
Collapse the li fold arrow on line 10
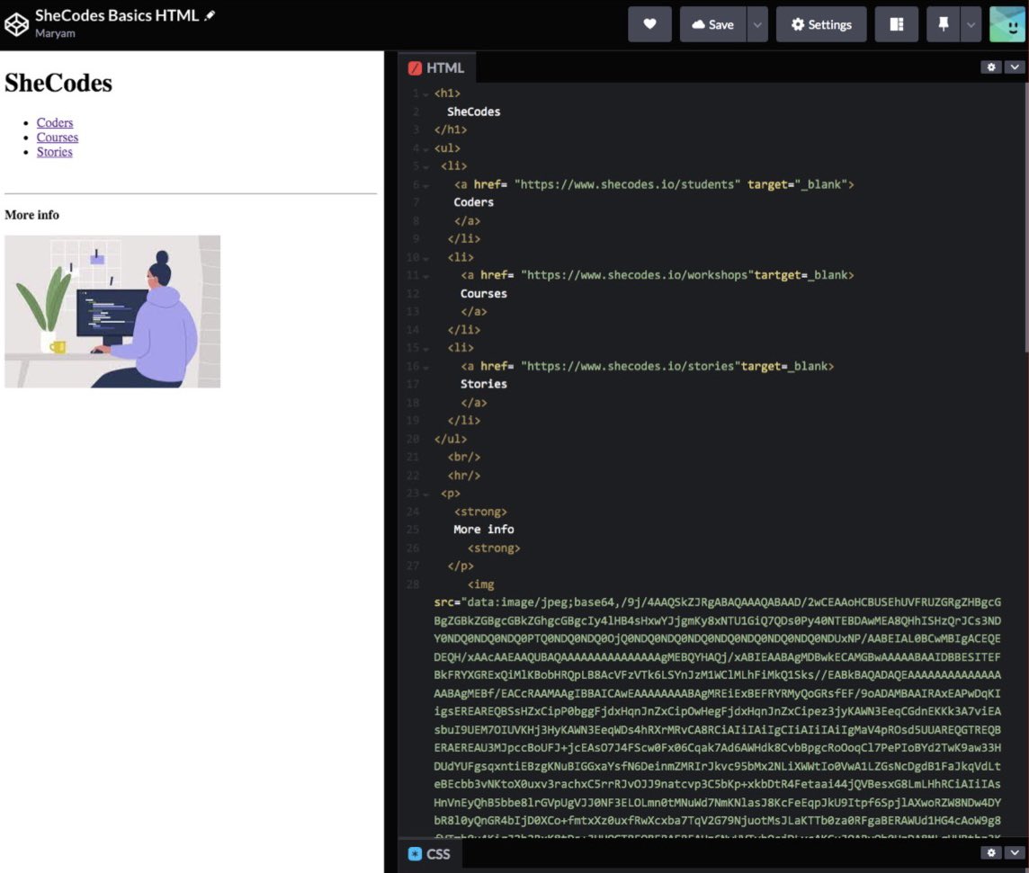coord(425,258)
